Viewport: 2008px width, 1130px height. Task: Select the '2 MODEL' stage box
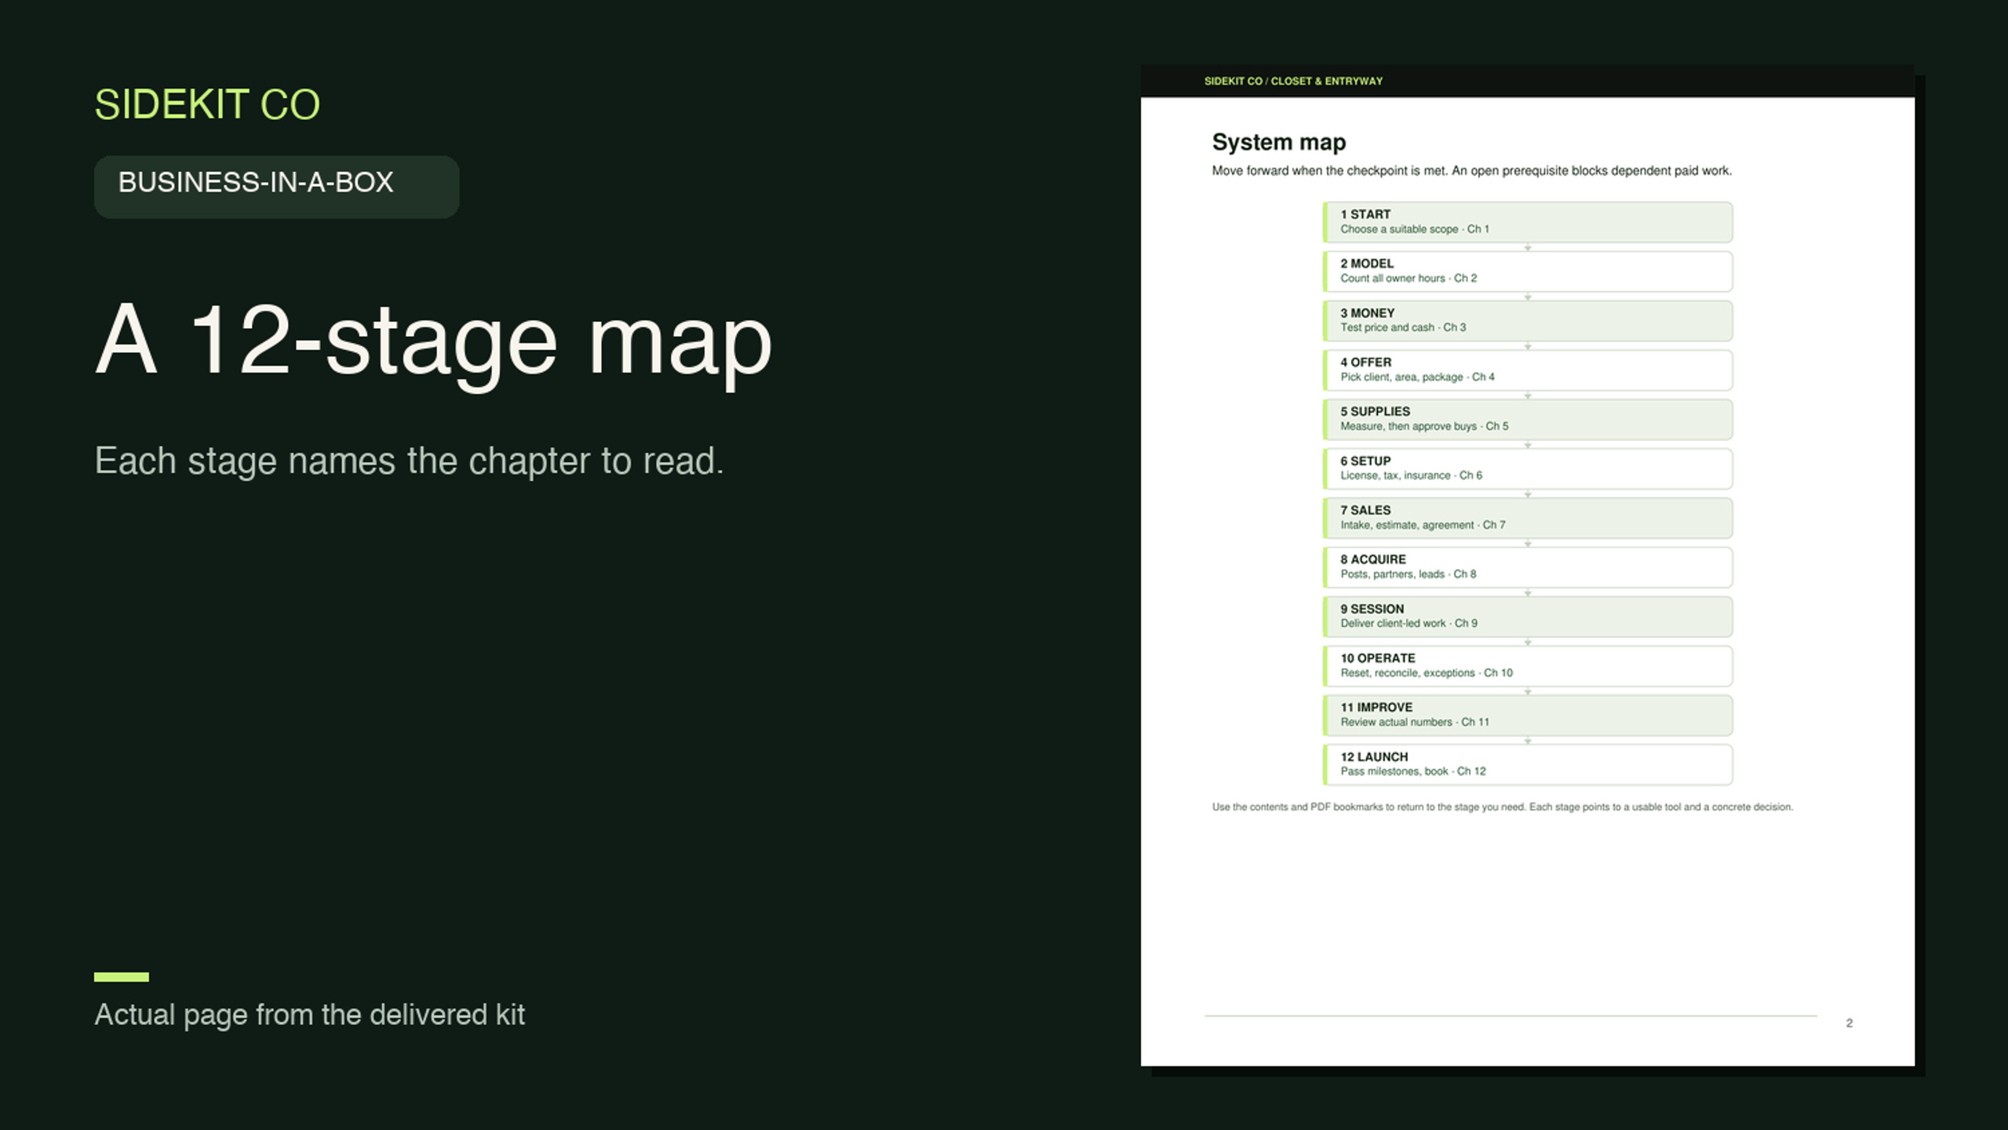1527,272
